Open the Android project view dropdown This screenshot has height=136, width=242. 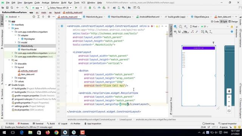(12, 17)
